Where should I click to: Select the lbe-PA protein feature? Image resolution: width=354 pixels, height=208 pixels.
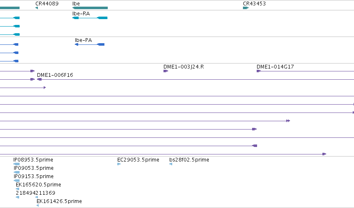89,44
